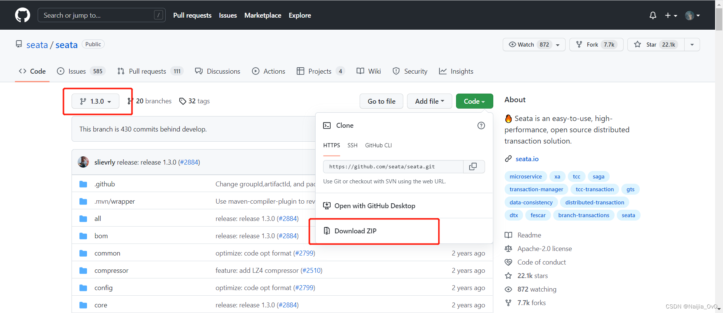Expand the Watch options arrow
Screen dimensions: 723x313
coord(558,45)
